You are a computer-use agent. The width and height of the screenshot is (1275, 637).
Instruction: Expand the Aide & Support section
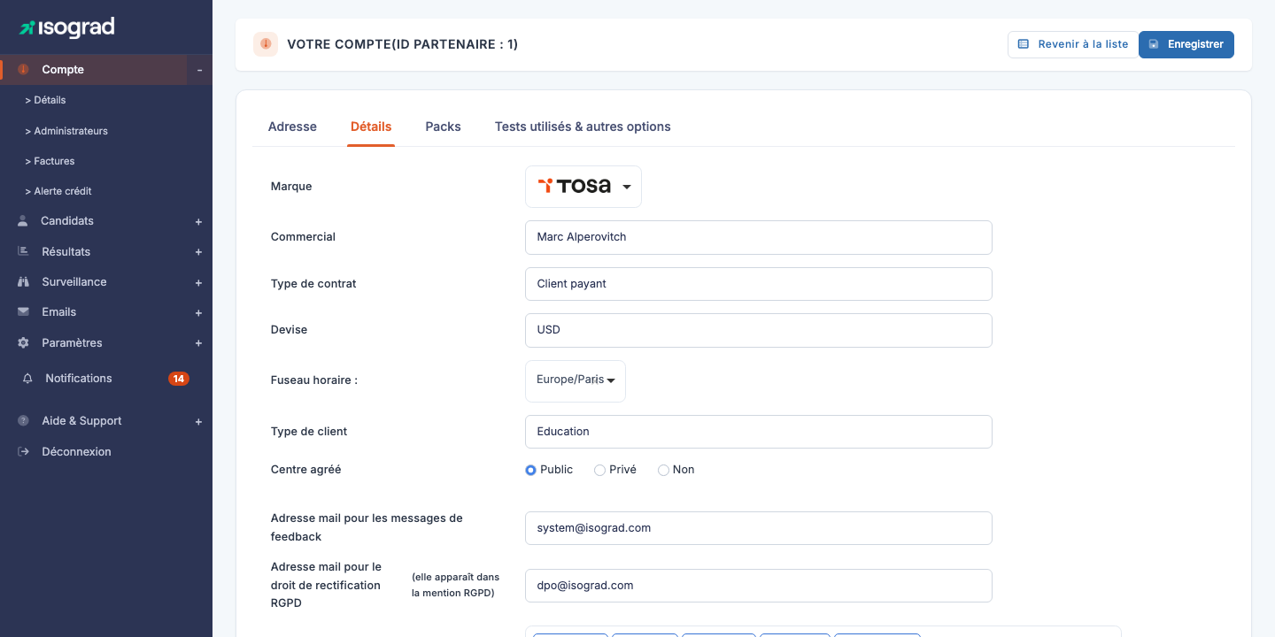click(199, 422)
